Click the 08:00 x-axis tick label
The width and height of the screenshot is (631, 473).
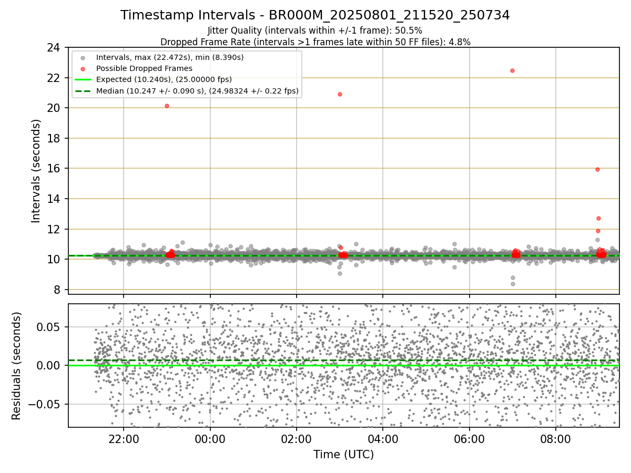[x=556, y=440]
